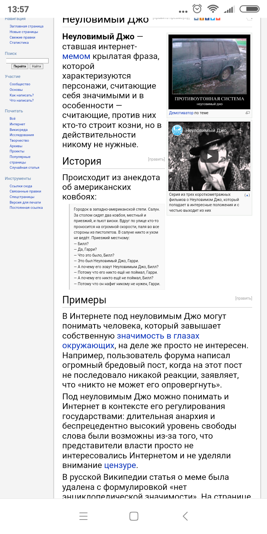This screenshot has width=267, height=534.
Task: Open the мемом link in intro
Action: [76, 56]
